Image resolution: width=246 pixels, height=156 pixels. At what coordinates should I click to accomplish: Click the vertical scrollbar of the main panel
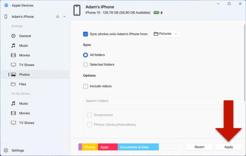[244, 63]
